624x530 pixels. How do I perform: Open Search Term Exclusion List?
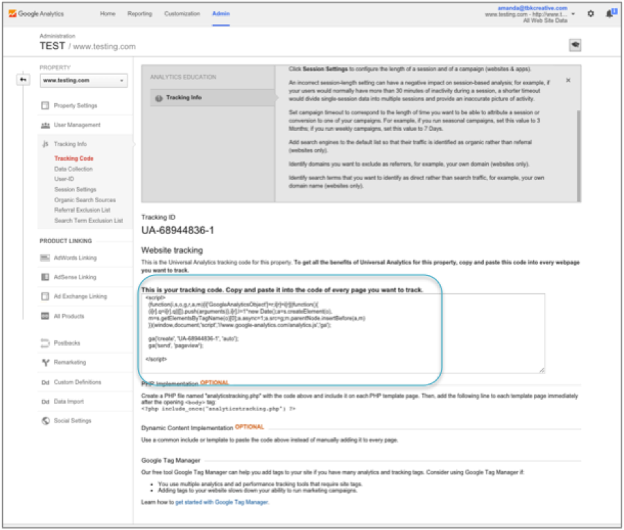click(89, 221)
